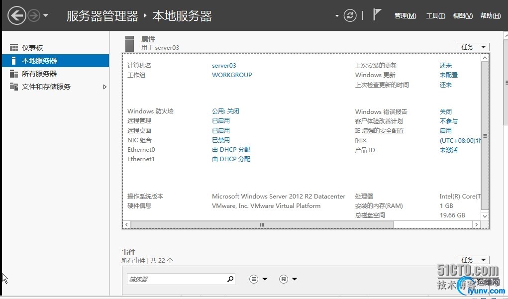Open the 仪表板 dashboard icon
Image resolution: width=508 pixels, height=299 pixels.
click(14, 48)
